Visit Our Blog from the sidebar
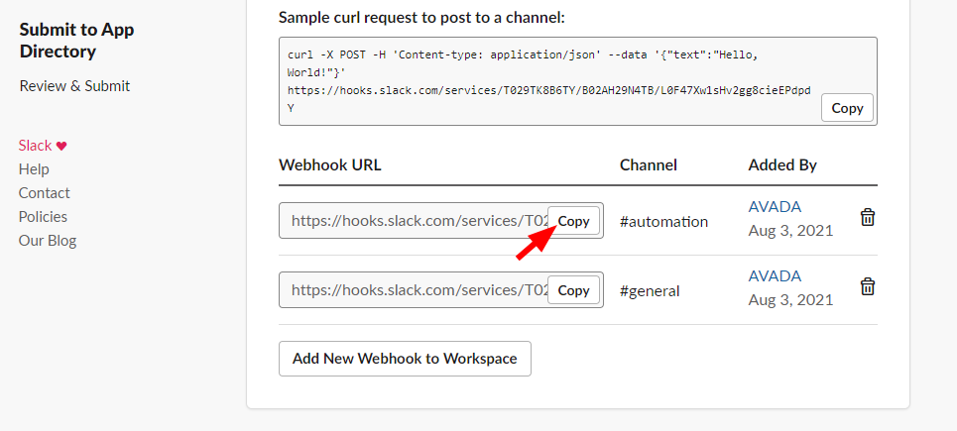The image size is (957, 431). tap(47, 241)
